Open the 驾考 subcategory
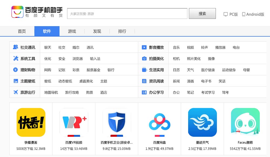 [225, 92]
